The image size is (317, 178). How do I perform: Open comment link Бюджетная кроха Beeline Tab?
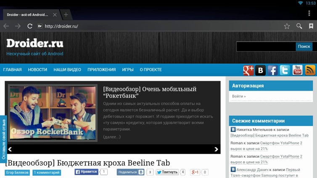tap(269, 136)
